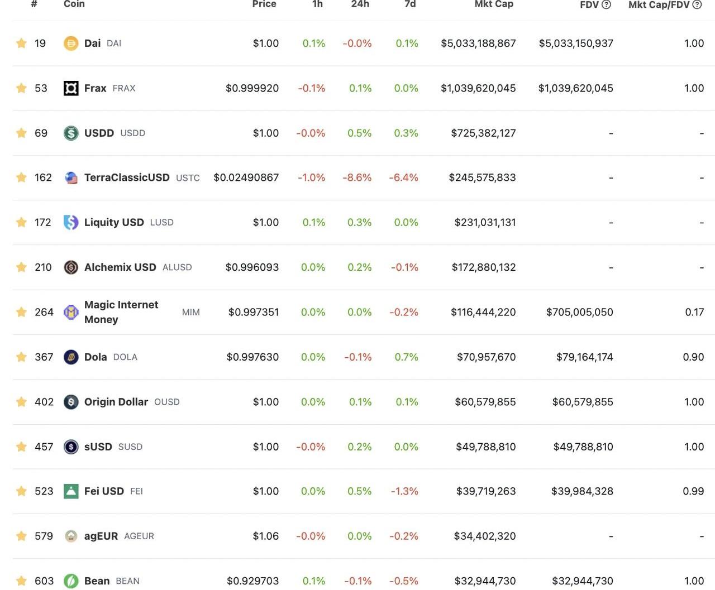Unfavorite Magic Internet Money via its star

[x=21, y=312]
